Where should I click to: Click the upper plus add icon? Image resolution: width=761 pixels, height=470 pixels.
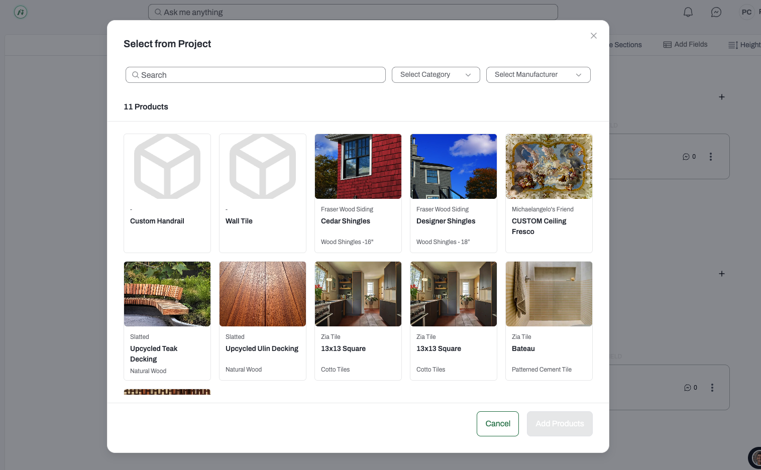pos(722,97)
